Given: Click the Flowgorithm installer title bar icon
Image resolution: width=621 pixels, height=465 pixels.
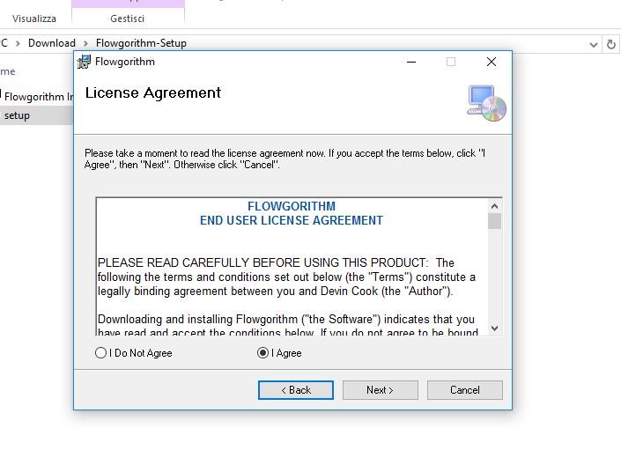Looking at the screenshot, I should (85, 62).
